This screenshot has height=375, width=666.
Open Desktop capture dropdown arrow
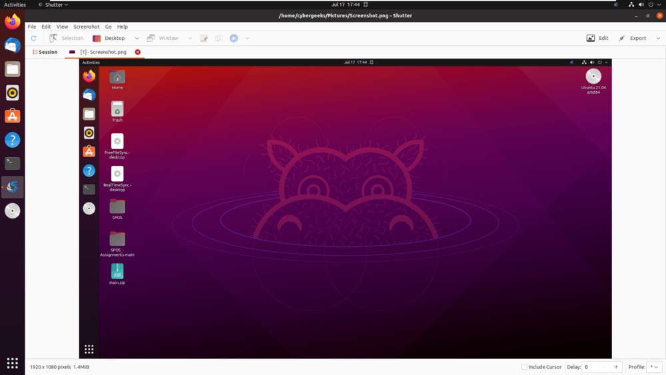coord(137,38)
